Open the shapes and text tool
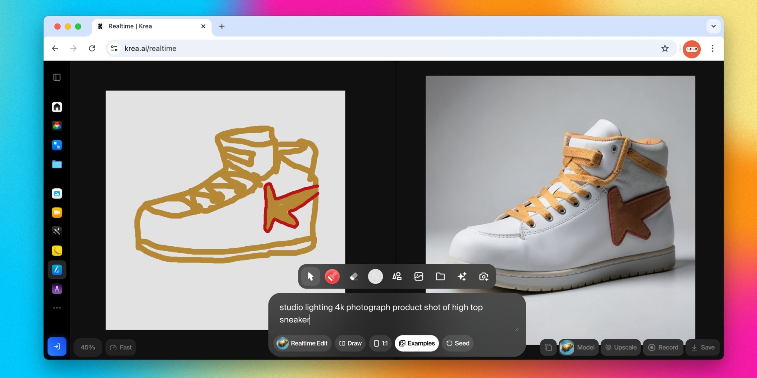757x378 pixels. click(x=397, y=276)
